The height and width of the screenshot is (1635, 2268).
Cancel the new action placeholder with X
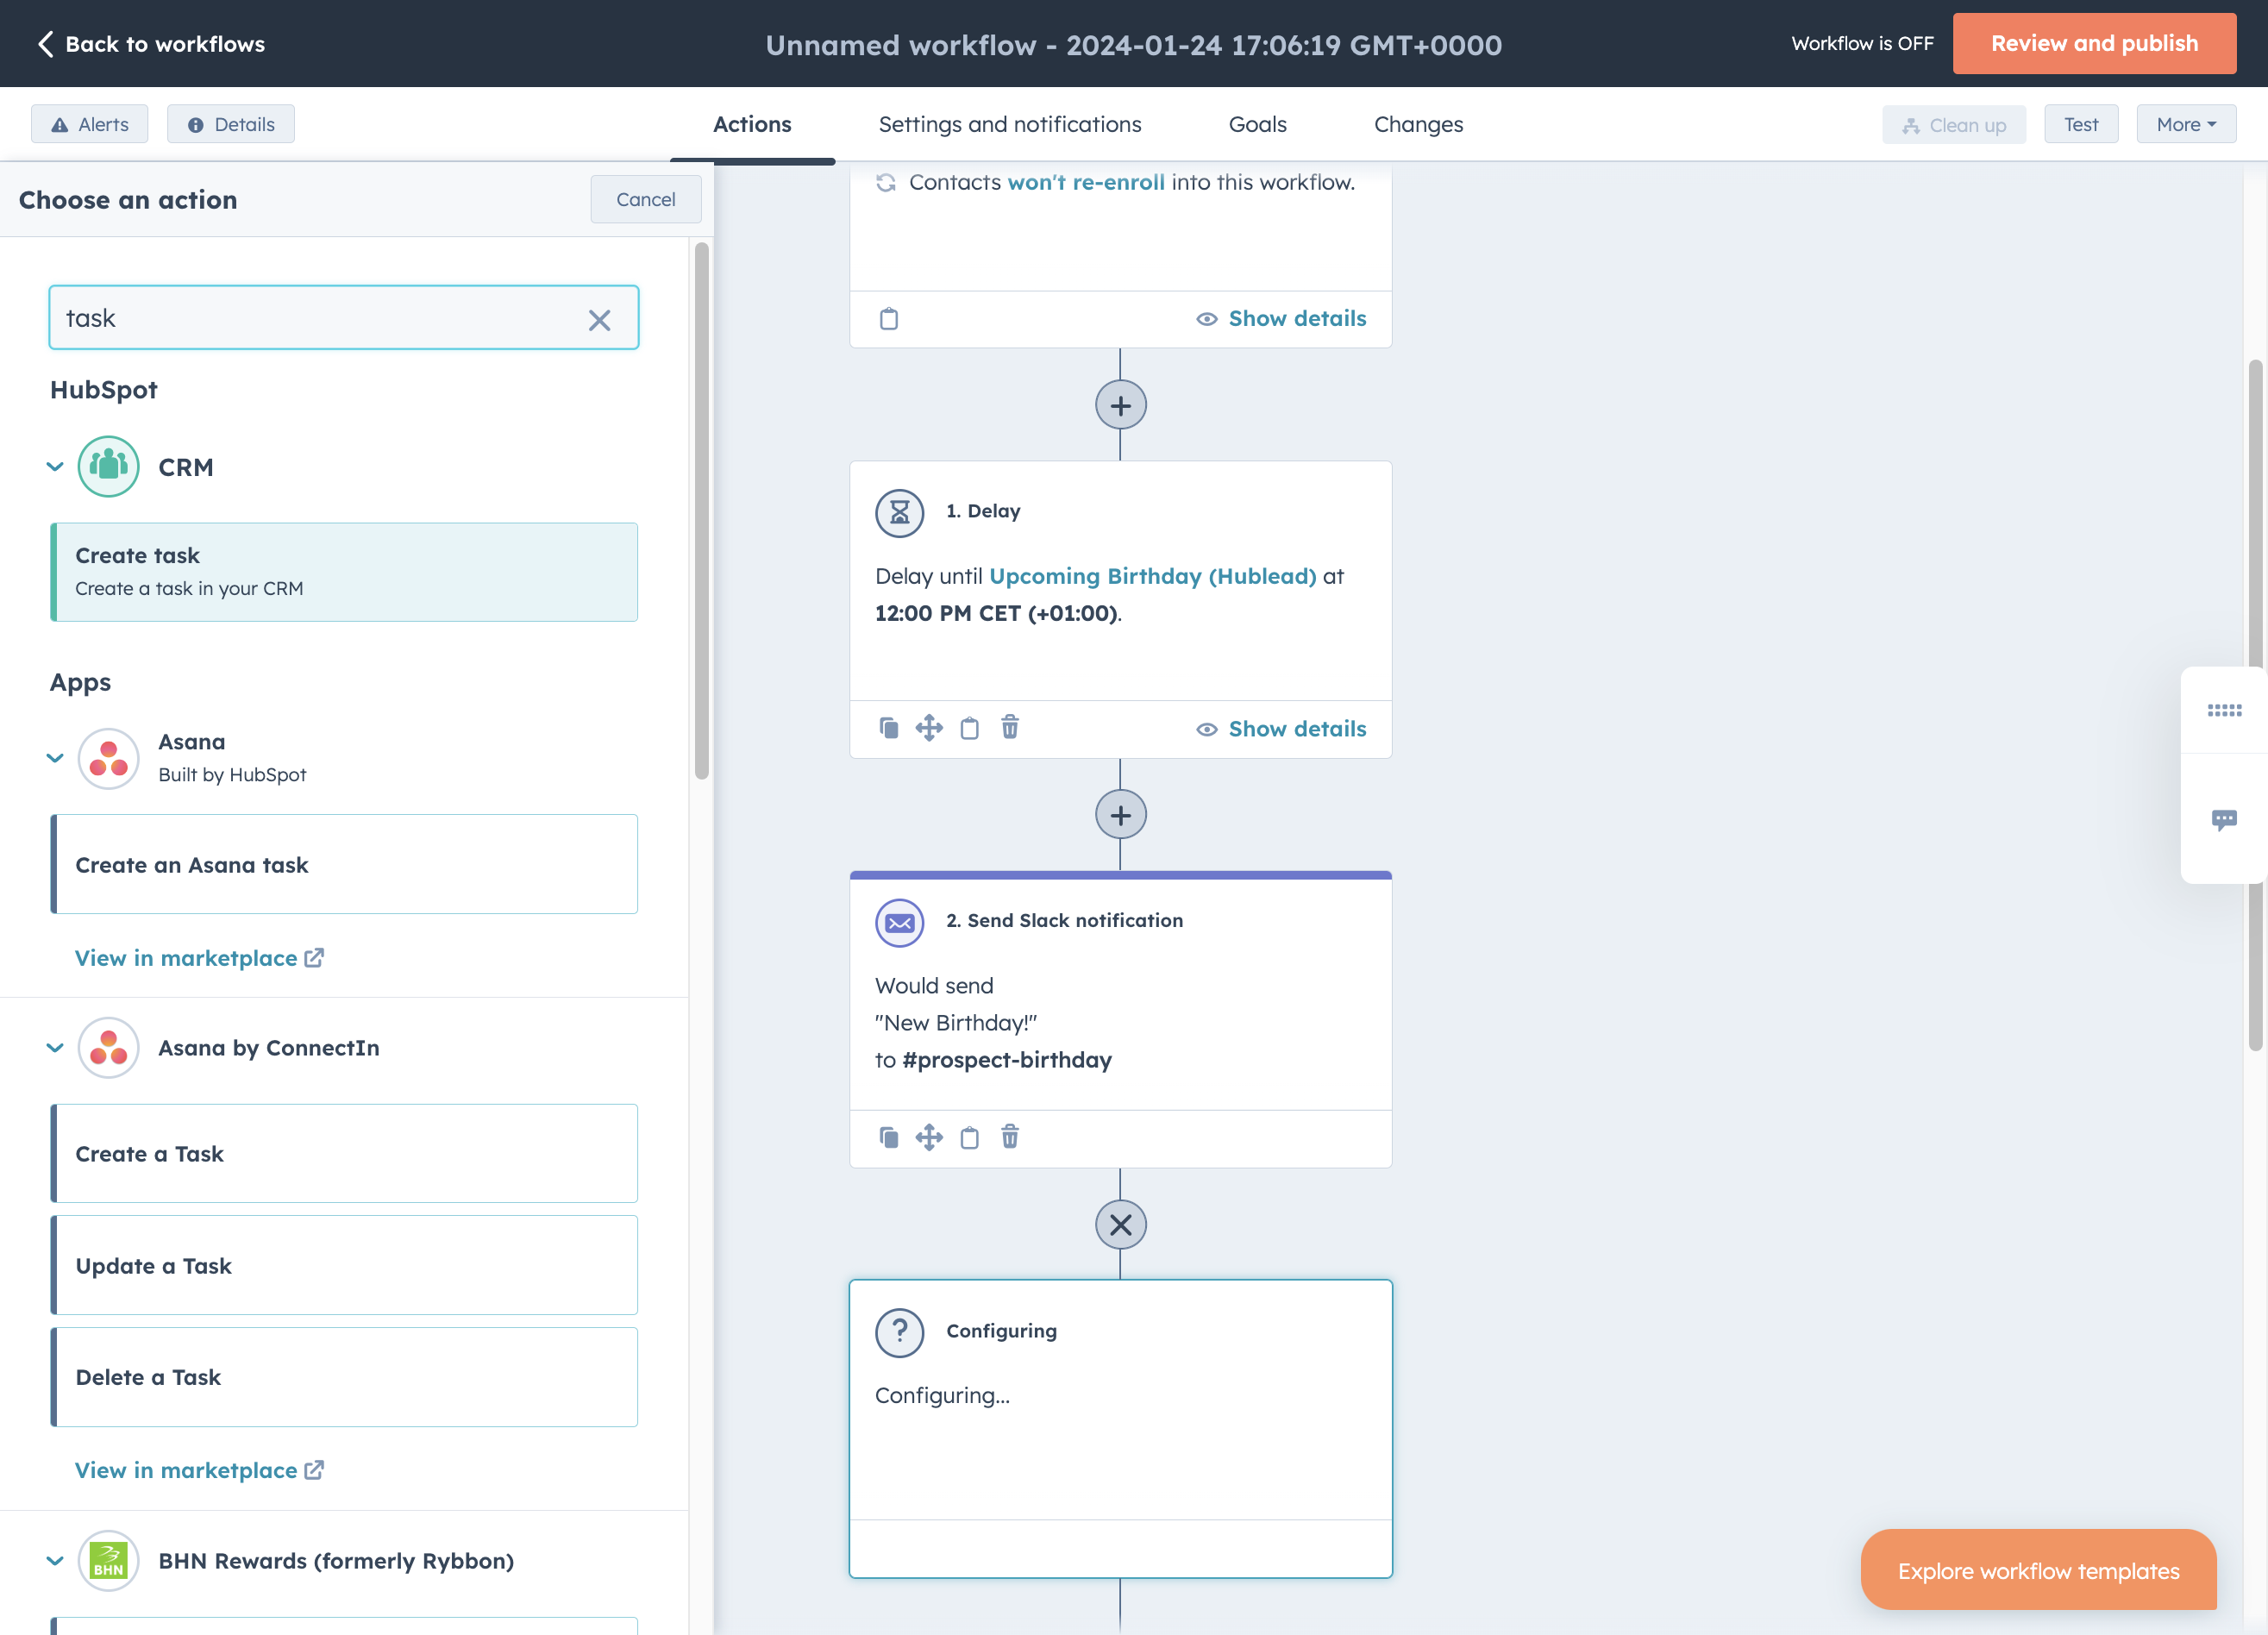coord(1120,1224)
